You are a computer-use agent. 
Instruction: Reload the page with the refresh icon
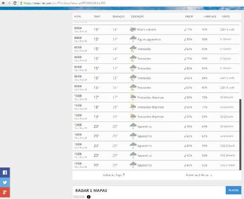click(x=15, y=3)
